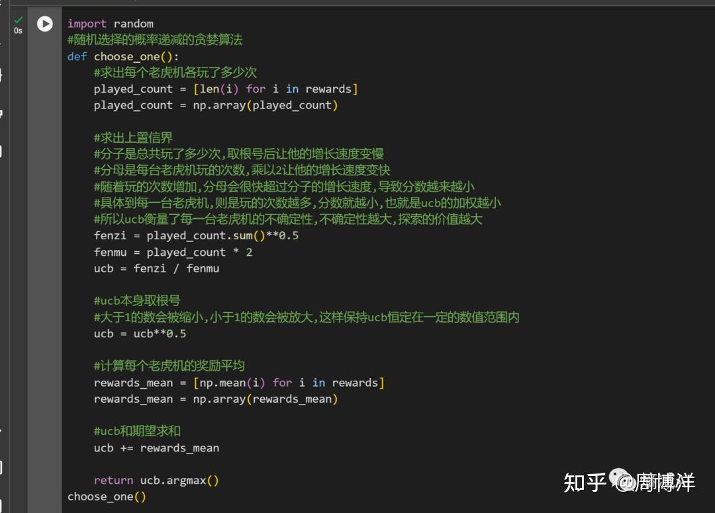Click the cell margin to select the cell
Viewport: 715px width, 513px height.
(44, 264)
